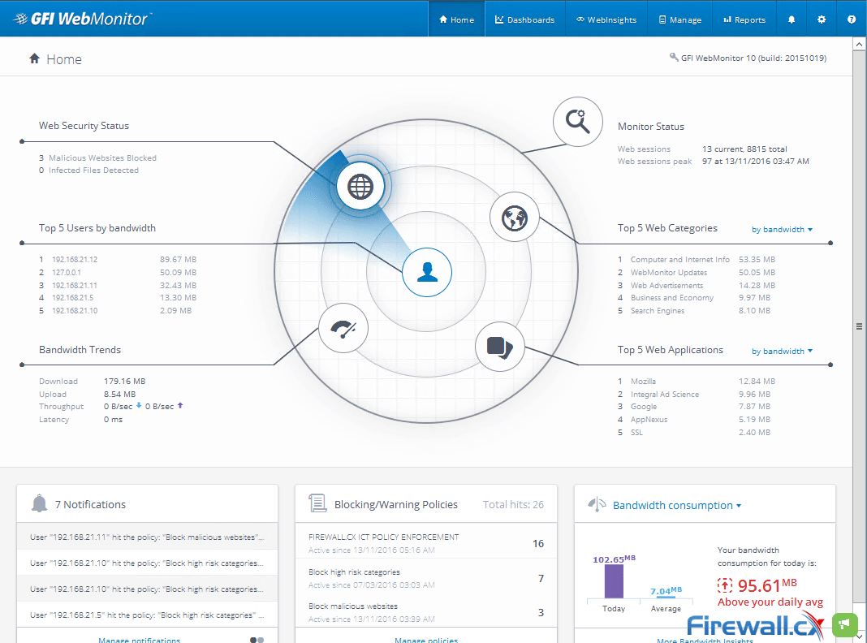Click the wrench icon next to build info
The image size is (867, 643).
pyautogui.click(x=674, y=57)
